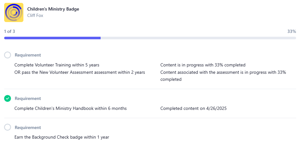299x145 pixels.
Task: Select the New Volunteer Assessment option line
Action: coord(80,72)
